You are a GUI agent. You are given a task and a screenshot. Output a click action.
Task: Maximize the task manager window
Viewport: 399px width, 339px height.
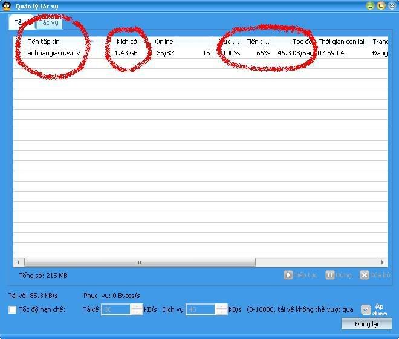coord(381,6)
